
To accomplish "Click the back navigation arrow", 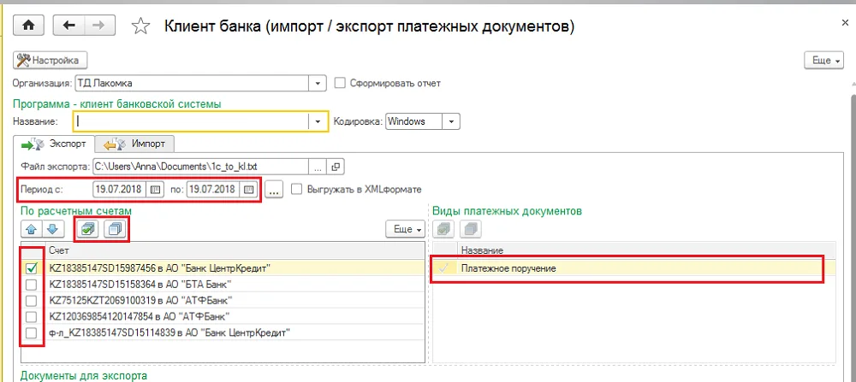I will coord(68,26).
